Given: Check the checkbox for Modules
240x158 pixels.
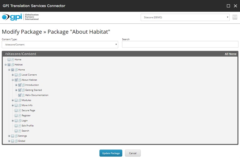Looking at the screenshot, I should click(16, 100).
